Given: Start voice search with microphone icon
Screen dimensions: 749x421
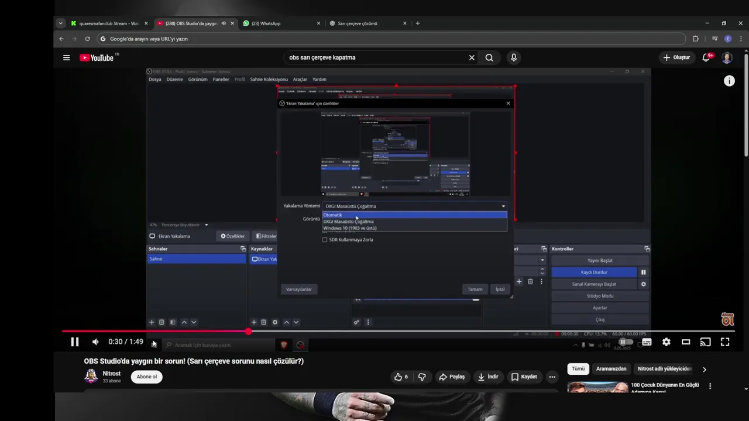Looking at the screenshot, I should tap(514, 57).
